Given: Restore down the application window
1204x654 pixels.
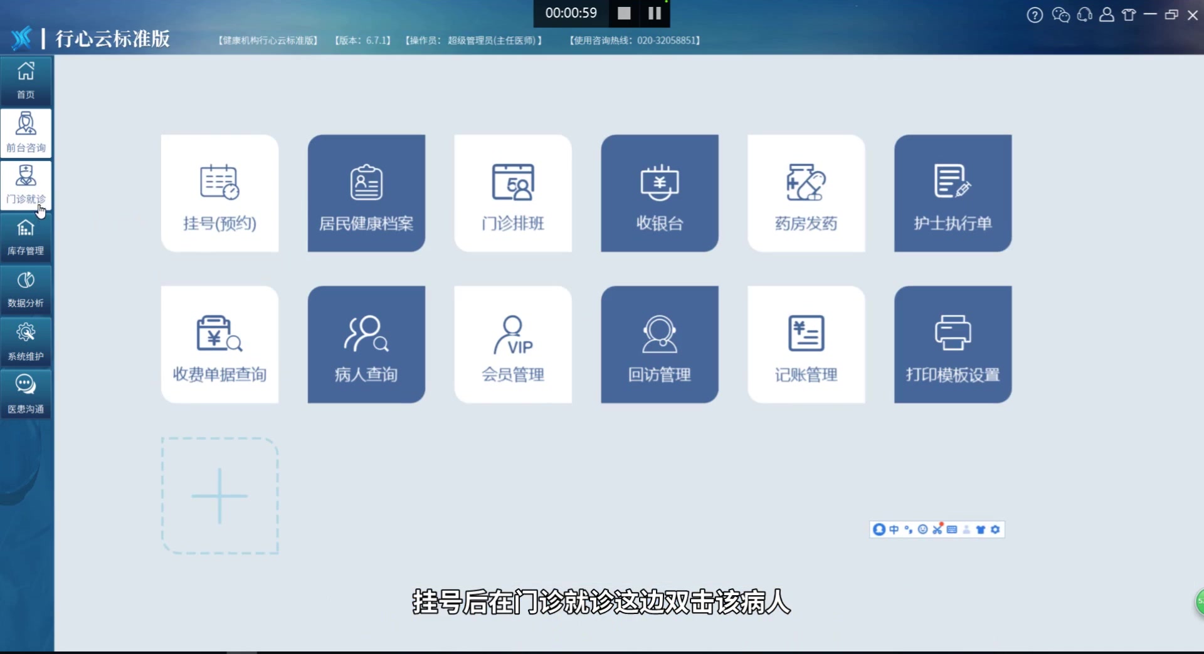Looking at the screenshot, I should (x=1171, y=14).
